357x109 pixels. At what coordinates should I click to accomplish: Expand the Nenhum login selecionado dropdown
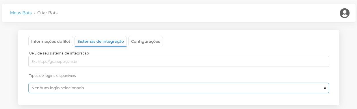179,88
